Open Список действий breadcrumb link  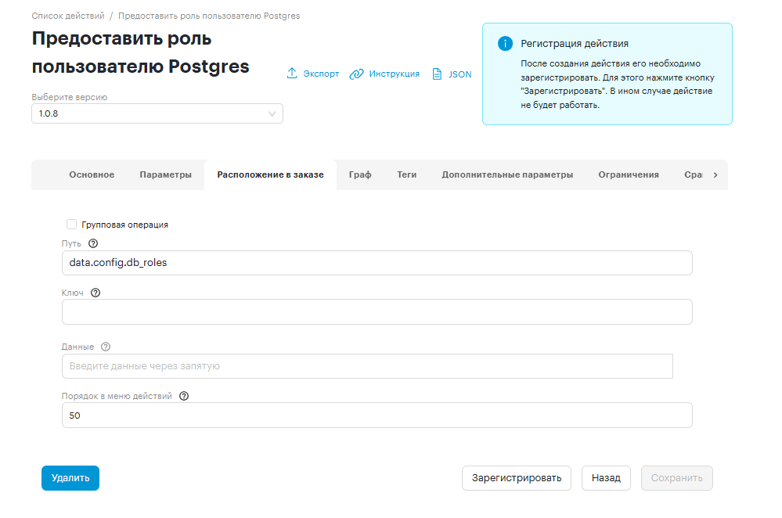(68, 16)
